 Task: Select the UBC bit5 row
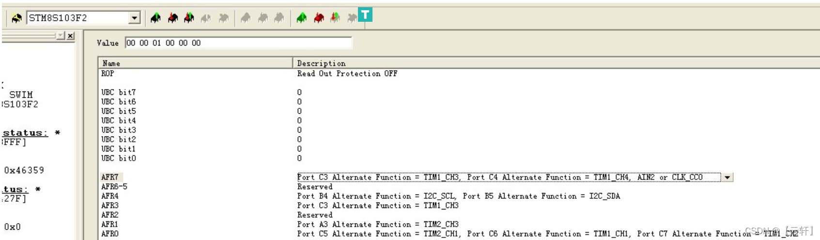point(119,111)
